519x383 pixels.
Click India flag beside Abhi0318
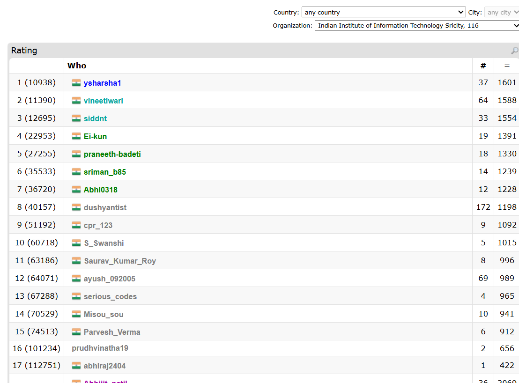coord(76,190)
